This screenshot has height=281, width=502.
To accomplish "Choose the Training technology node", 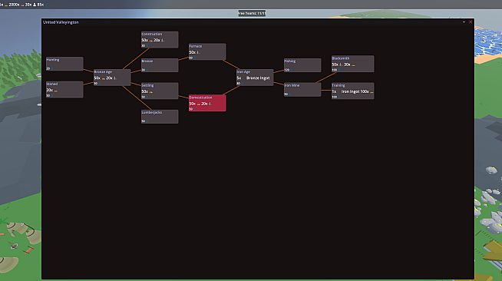I will coord(352,91).
